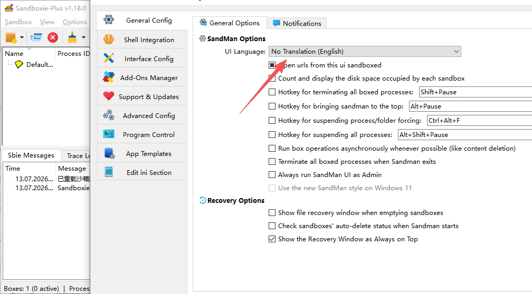Screen dimensions: 532x294
Task: Select App Templates database icon
Action: pos(109,153)
